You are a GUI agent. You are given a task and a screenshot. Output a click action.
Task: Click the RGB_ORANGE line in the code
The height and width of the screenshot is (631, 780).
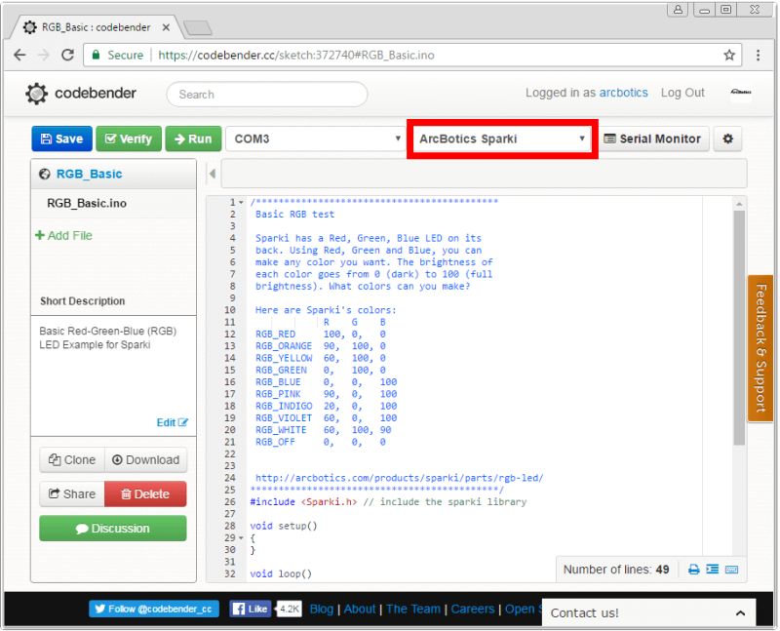(321, 346)
